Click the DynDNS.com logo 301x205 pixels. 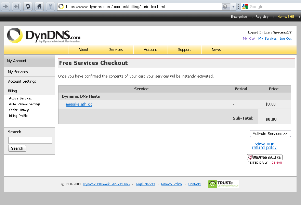pos(44,36)
